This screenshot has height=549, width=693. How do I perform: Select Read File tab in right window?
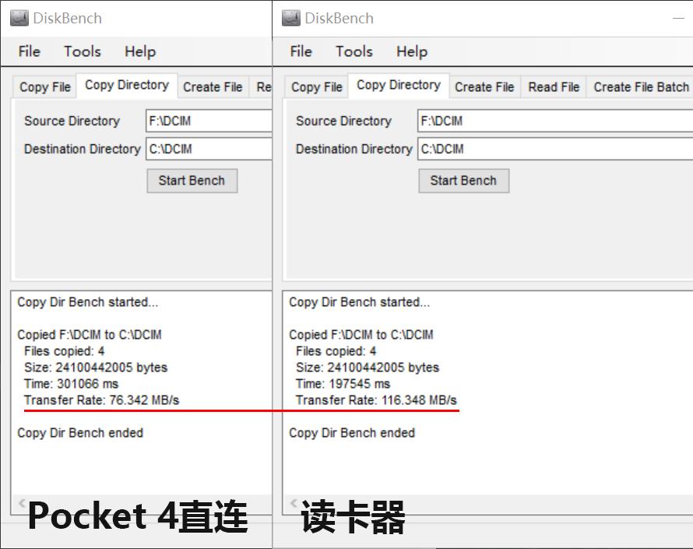[x=554, y=87]
